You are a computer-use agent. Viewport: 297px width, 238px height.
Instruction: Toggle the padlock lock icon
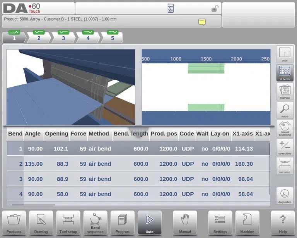[215, 9]
